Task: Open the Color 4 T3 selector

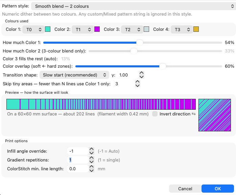Action: point(182,29)
